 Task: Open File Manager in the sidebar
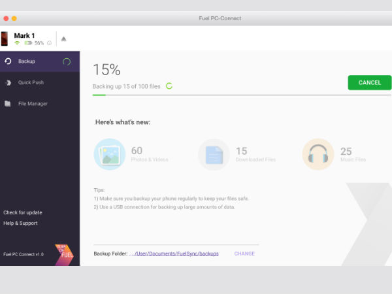click(x=40, y=104)
